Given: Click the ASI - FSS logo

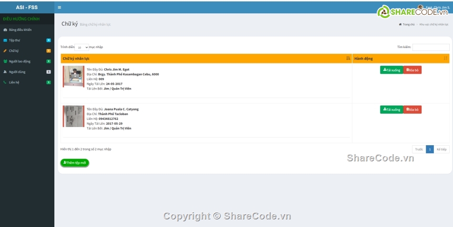Looking at the screenshot, I should tap(27, 8).
